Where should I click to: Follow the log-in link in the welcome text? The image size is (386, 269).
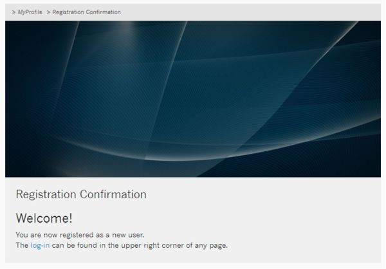pyautogui.click(x=40, y=245)
